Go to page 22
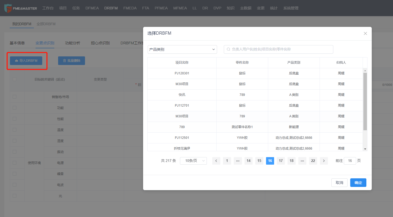This screenshot has width=393, height=217. 313,161
